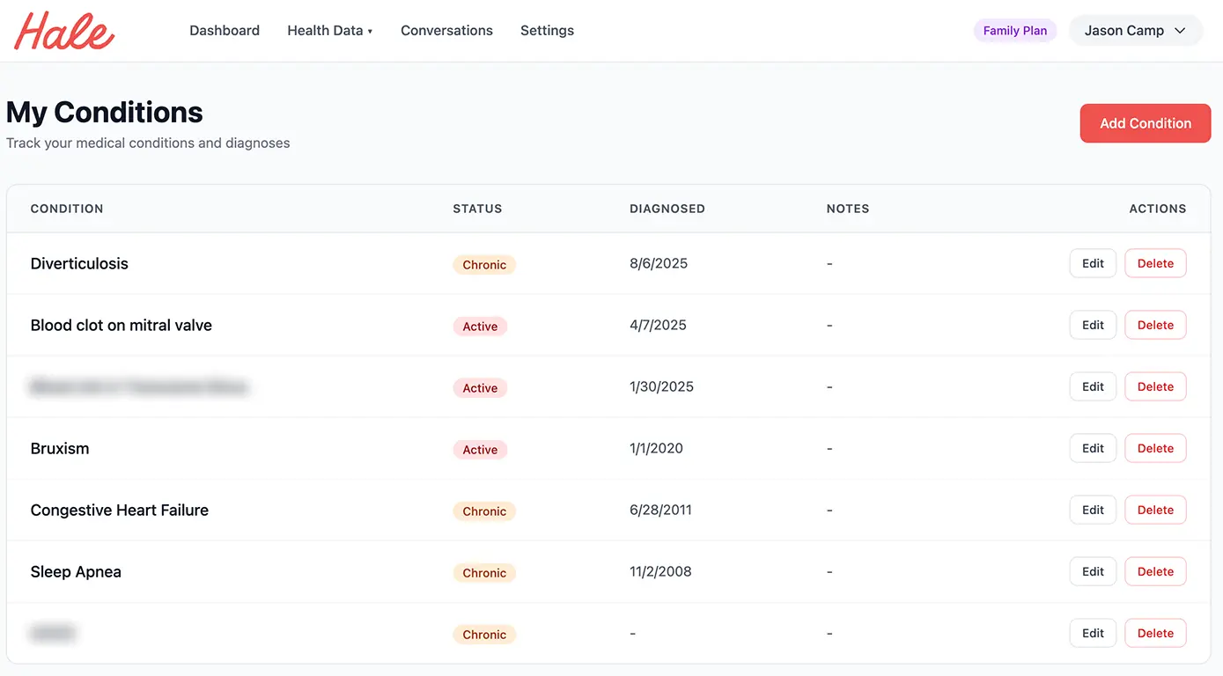Click the Add Condition button

(x=1146, y=123)
